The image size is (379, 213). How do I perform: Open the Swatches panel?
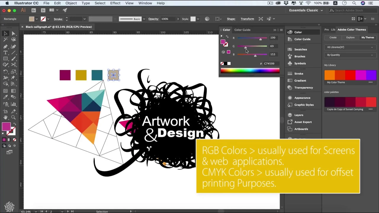click(x=301, y=49)
